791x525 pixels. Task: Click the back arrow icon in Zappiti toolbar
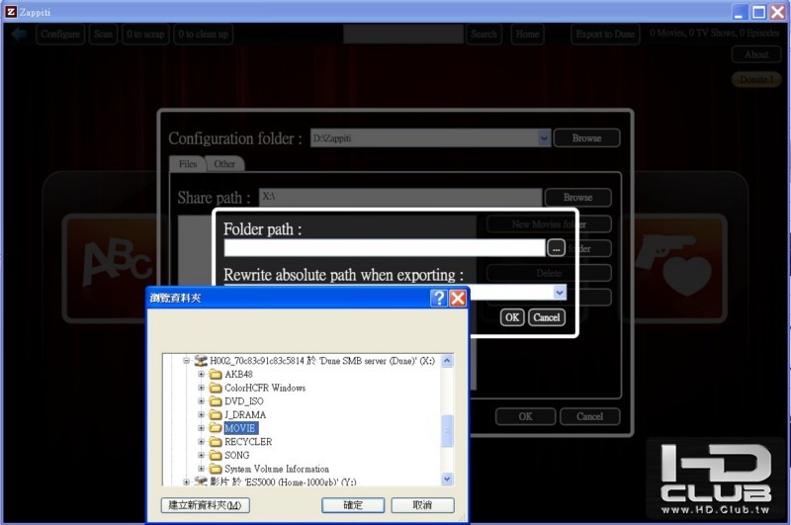[19, 35]
